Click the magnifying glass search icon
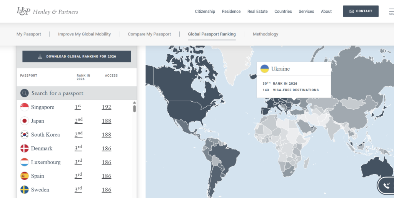 coord(25,93)
